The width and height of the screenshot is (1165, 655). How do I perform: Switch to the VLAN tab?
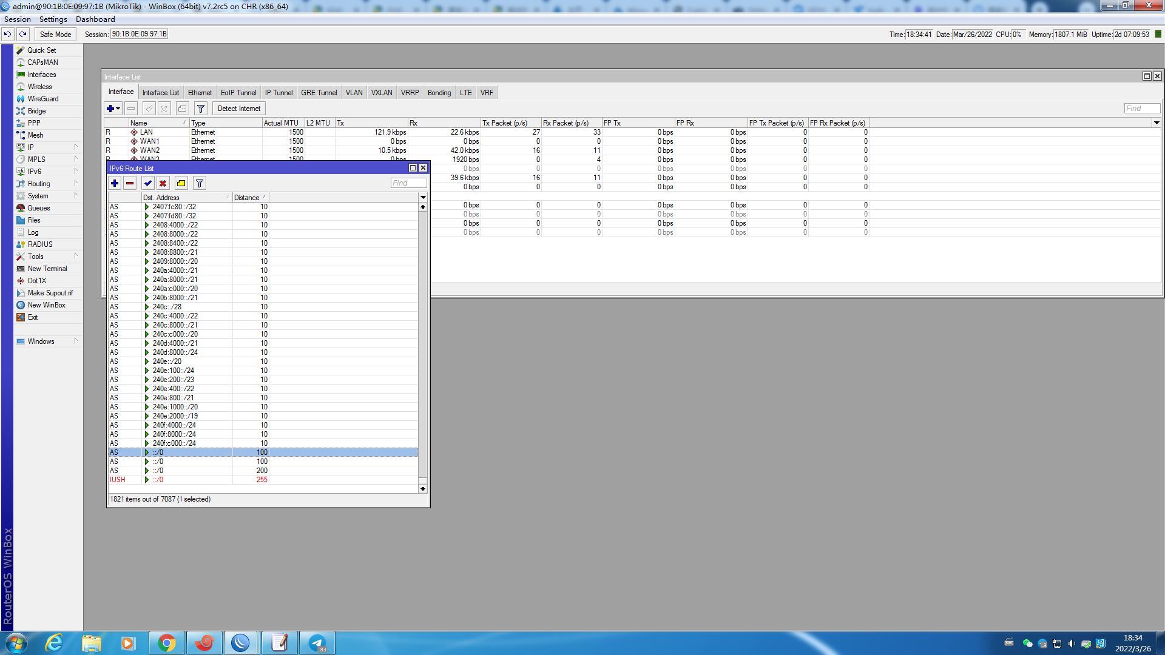354,93
